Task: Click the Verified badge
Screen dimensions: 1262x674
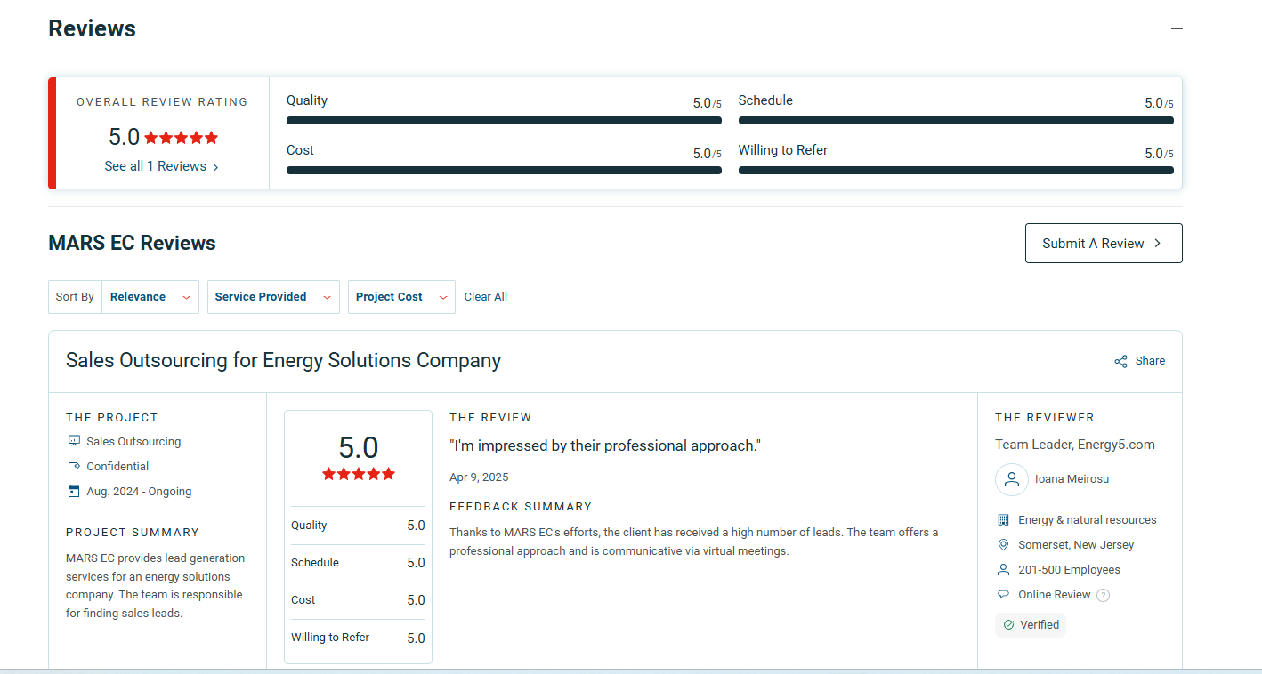Action: click(1031, 625)
